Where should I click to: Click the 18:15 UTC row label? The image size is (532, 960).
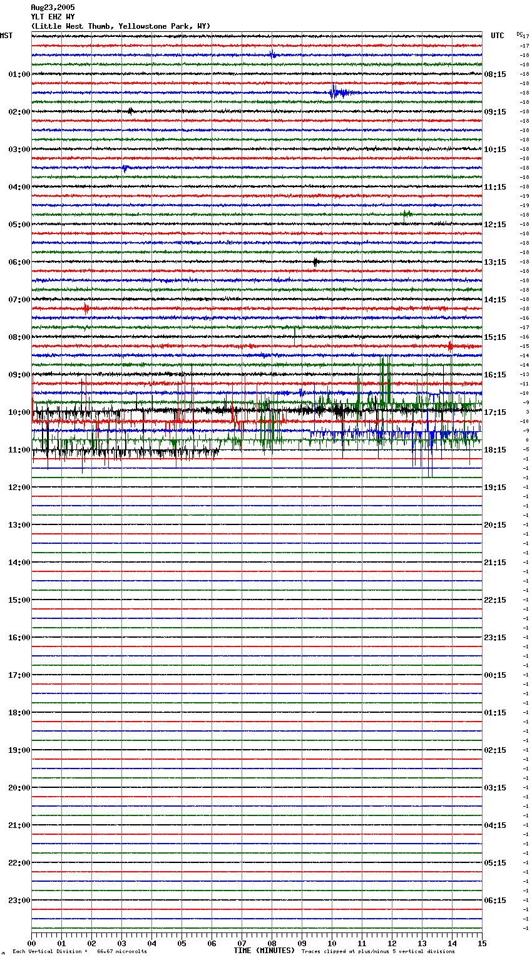495,450
